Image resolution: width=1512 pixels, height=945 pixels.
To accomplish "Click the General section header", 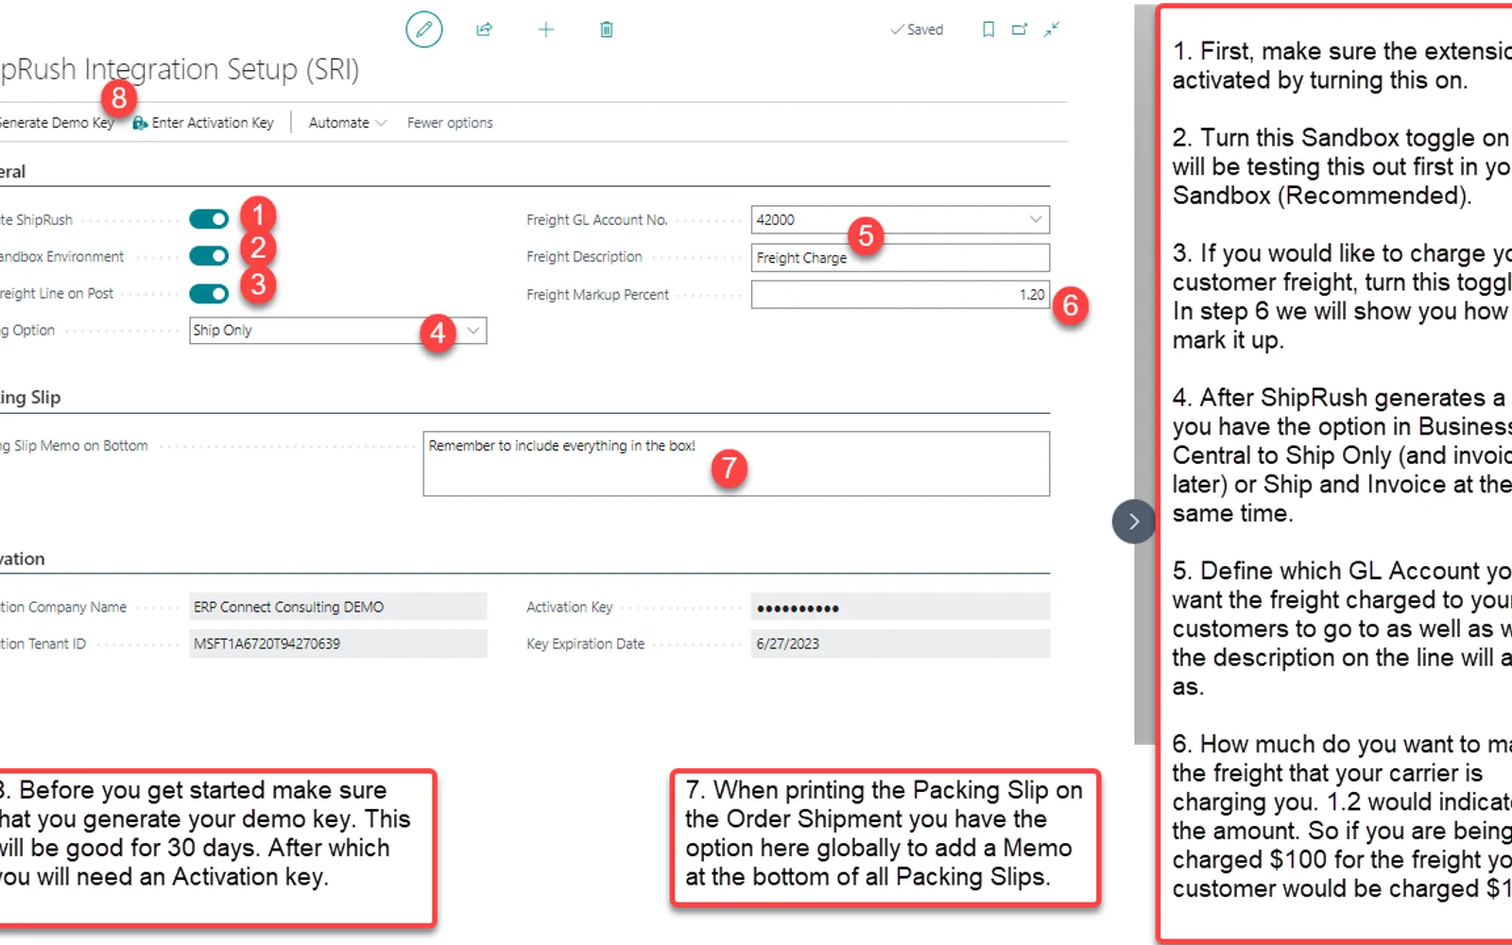I will 12,172.
